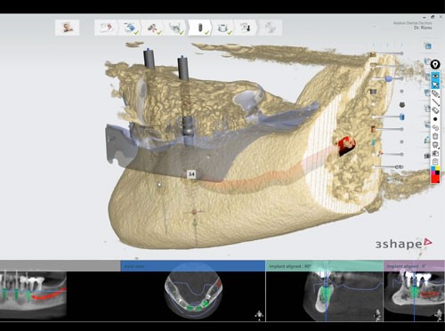
Task: Click the teal guide icon in visibility list
Action: coord(374,141)
